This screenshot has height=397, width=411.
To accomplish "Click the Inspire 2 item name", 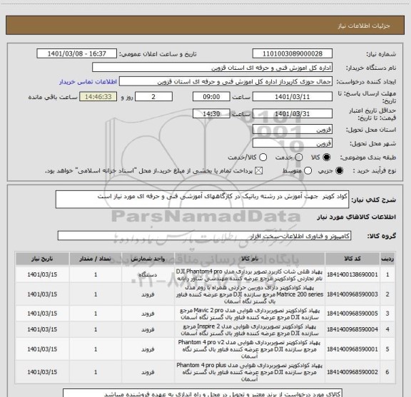I will 250,330.
